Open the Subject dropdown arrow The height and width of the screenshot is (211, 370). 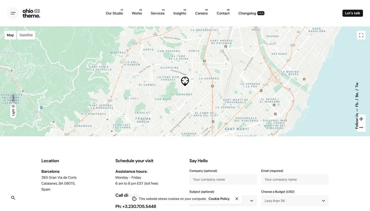click(252, 201)
